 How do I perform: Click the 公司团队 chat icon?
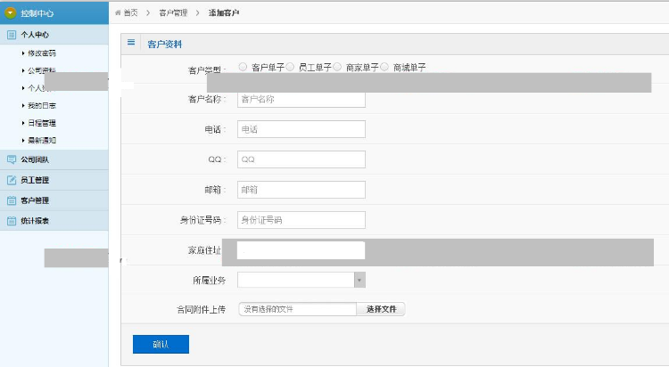pos(12,159)
